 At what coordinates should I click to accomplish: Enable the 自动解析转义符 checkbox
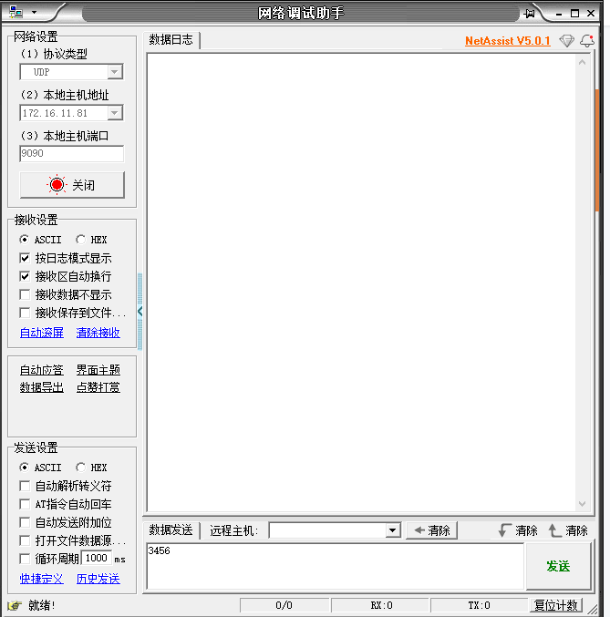[25, 486]
